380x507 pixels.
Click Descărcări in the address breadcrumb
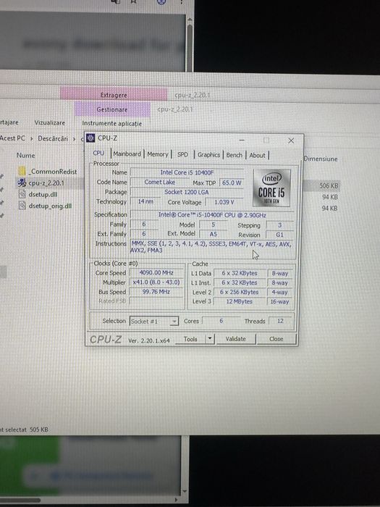coord(53,138)
